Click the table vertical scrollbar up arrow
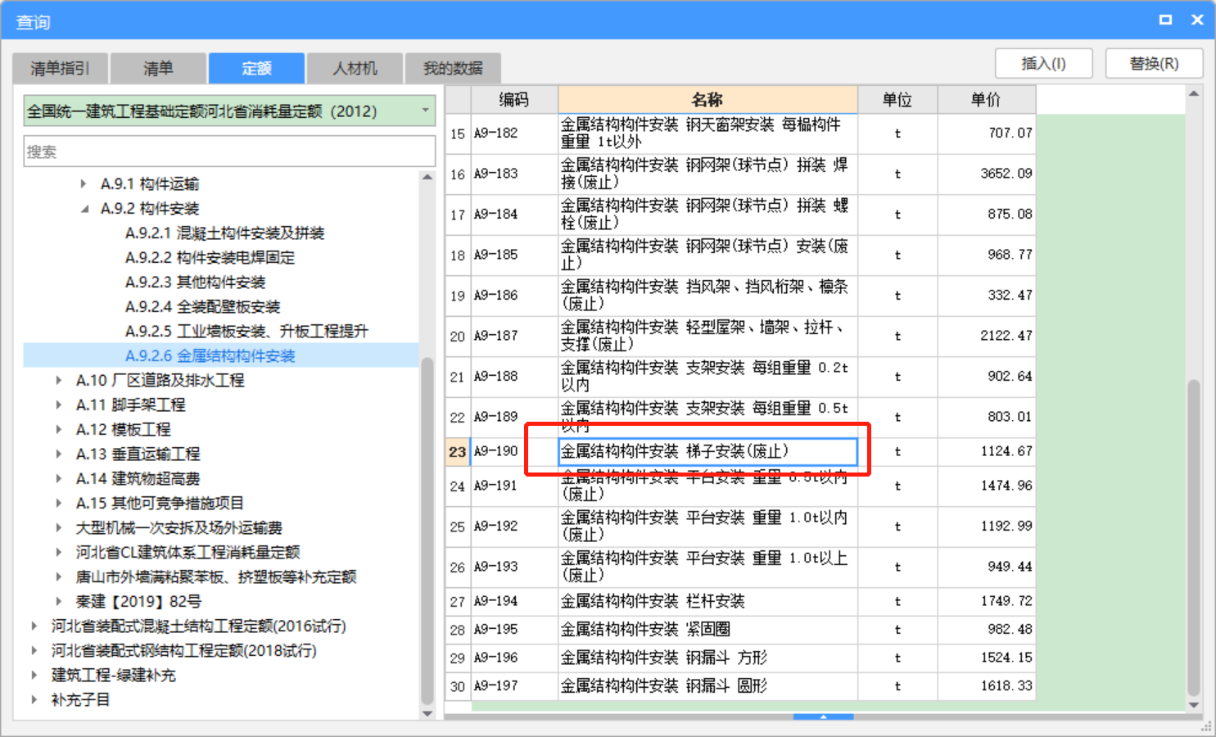 1194,93
